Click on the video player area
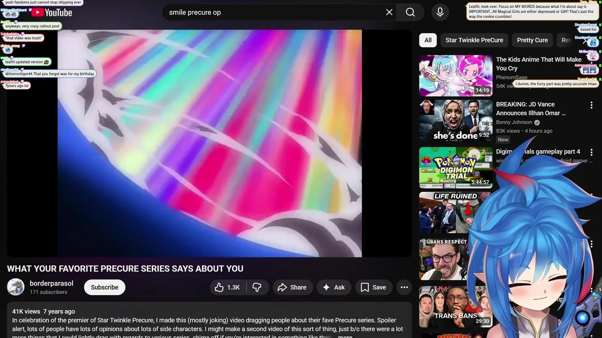The width and height of the screenshot is (602, 338). [210, 143]
